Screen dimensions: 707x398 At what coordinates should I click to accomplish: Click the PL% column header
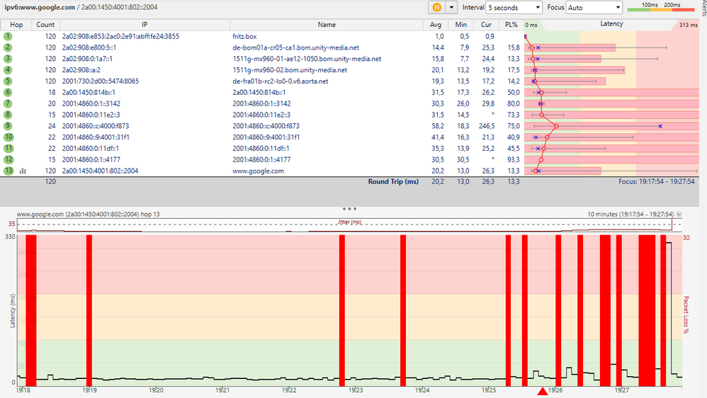point(511,25)
